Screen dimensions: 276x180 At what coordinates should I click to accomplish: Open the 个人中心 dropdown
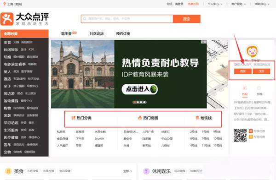pyautogui.click(x=215, y=4)
